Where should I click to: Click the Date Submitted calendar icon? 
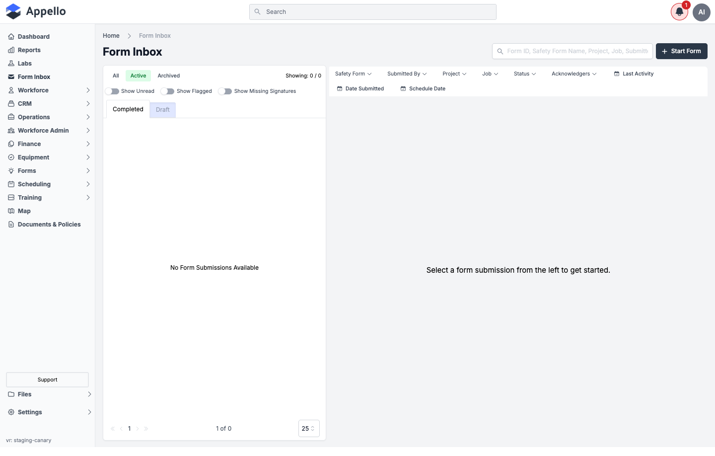(340, 89)
